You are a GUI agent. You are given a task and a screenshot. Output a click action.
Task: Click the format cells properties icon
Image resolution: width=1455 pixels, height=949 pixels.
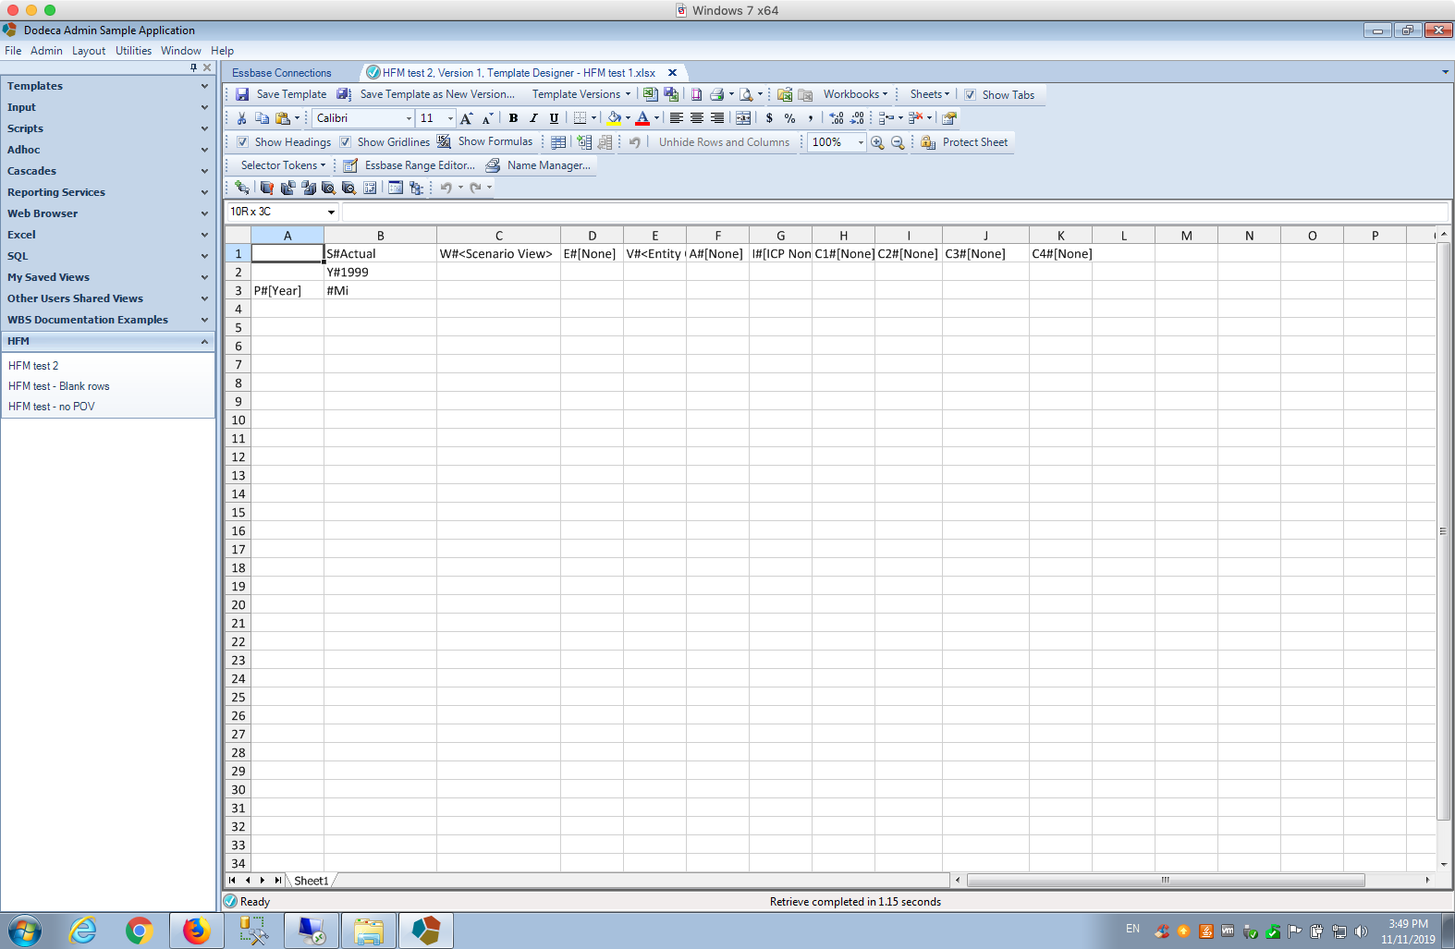(949, 118)
